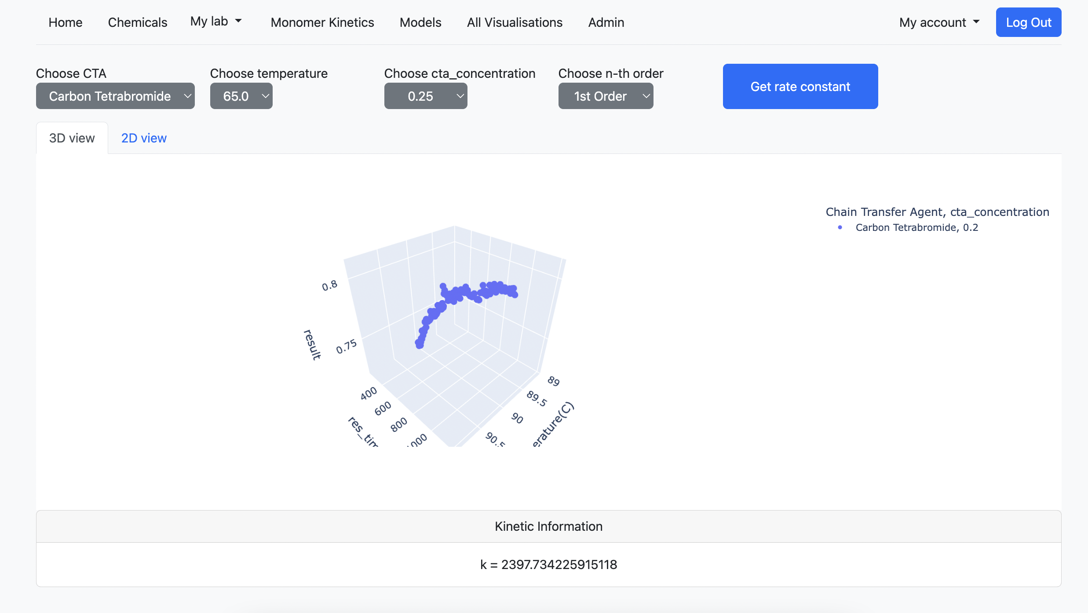Expand the My account menu

pyautogui.click(x=939, y=22)
